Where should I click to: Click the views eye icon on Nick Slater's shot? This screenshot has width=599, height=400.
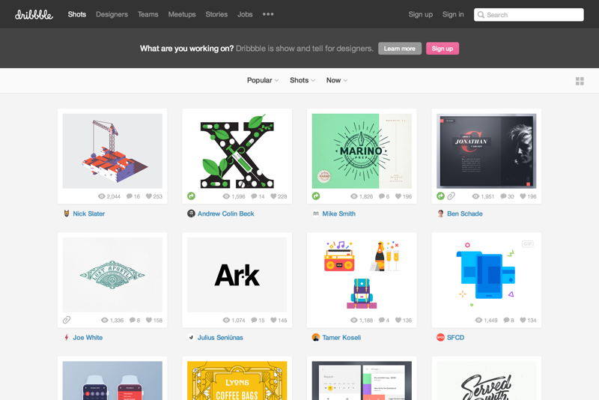(102, 196)
